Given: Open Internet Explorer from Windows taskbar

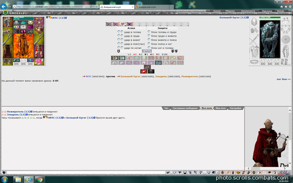Looking at the screenshot, I should click(29, 180).
